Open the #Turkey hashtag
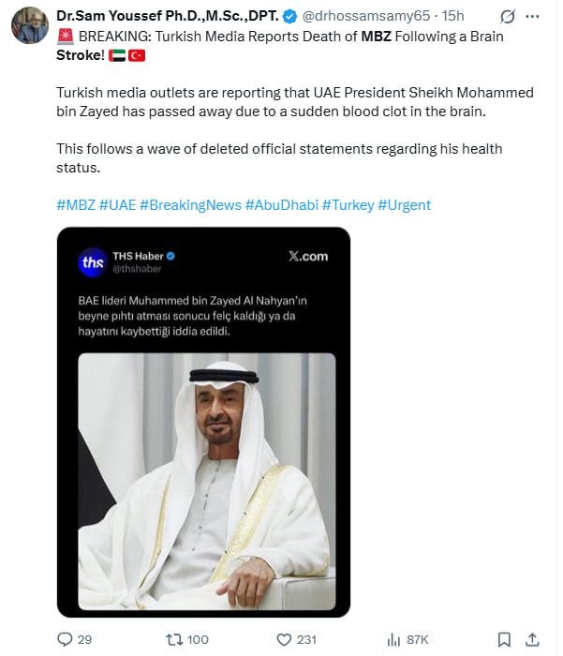563x656 pixels. [x=348, y=204]
